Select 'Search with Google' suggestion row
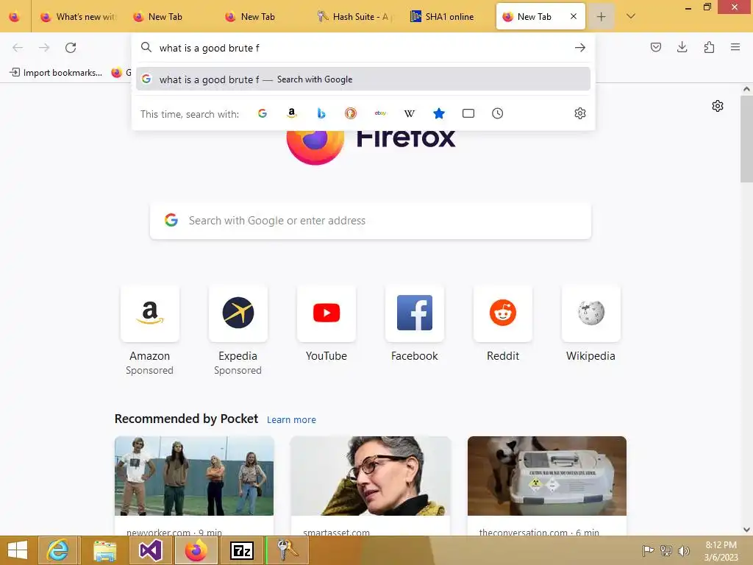753x565 pixels. 363,79
